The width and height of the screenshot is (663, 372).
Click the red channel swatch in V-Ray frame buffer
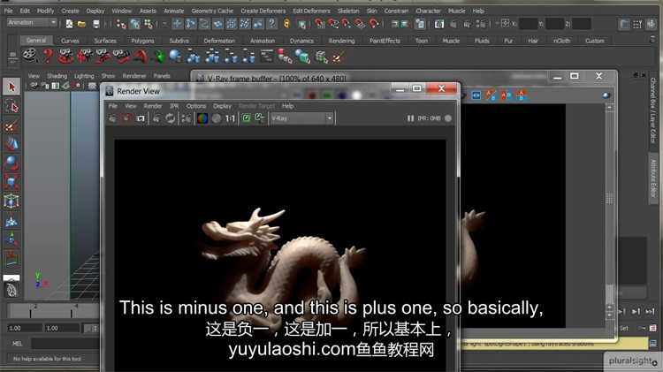point(312,95)
